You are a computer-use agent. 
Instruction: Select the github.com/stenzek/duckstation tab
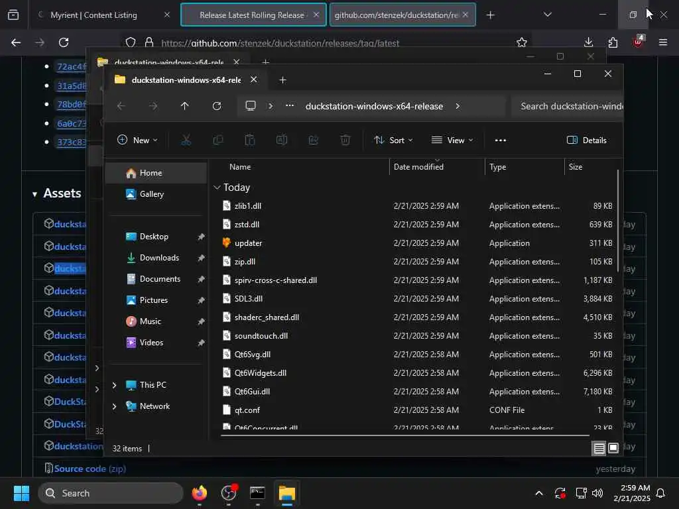point(402,15)
